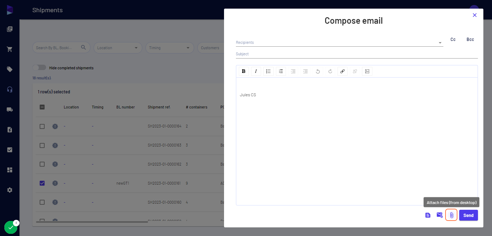The height and width of the screenshot is (236, 492).
Task: Insert a bulleted list in email body
Action: point(268,71)
